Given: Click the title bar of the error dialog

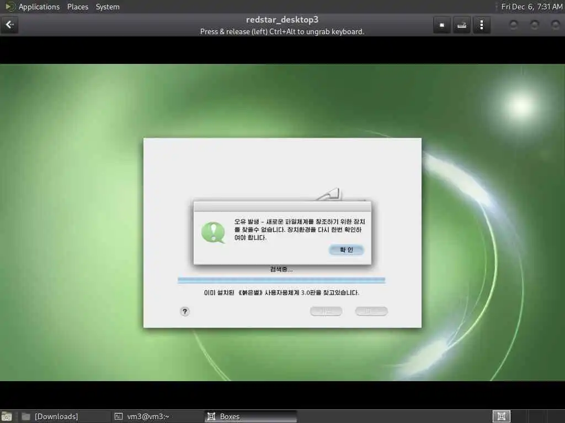Looking at the screenshot, I should pos(282,206).
